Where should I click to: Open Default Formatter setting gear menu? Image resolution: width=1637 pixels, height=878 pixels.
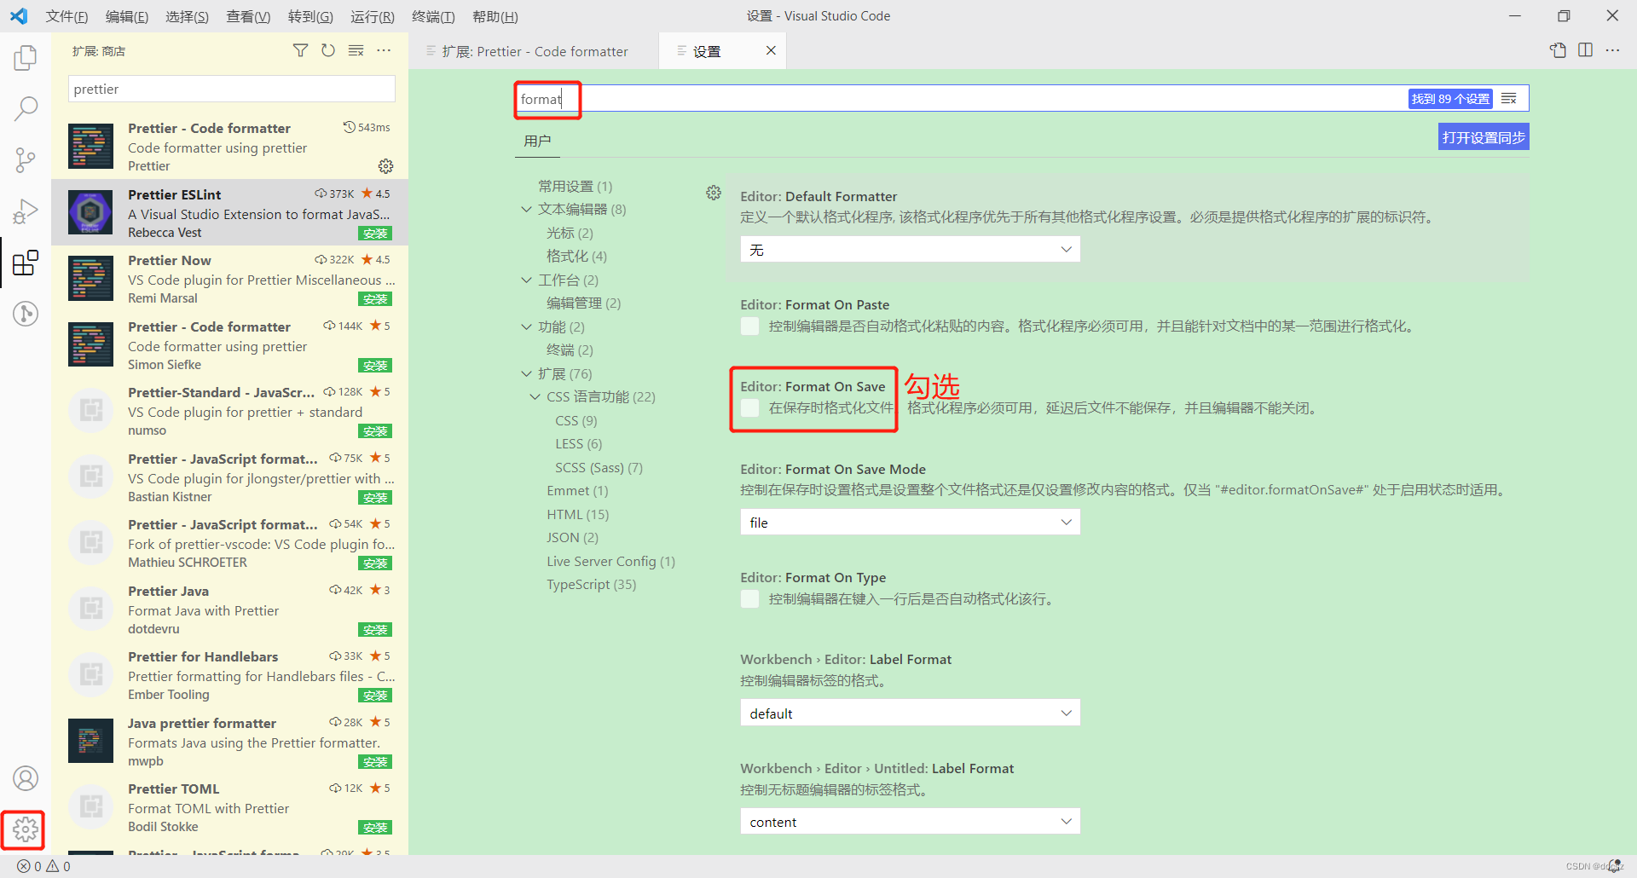tap(714, 193)
